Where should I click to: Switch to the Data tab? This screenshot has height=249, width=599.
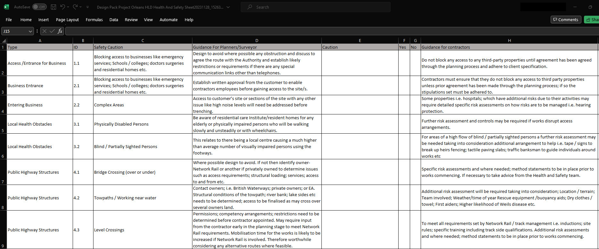[114, 20]
